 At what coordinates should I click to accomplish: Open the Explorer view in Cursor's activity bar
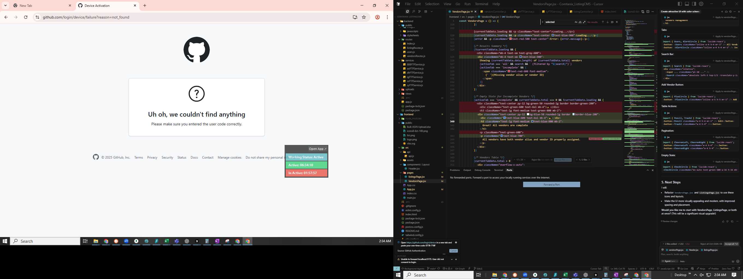coord(407,11)
